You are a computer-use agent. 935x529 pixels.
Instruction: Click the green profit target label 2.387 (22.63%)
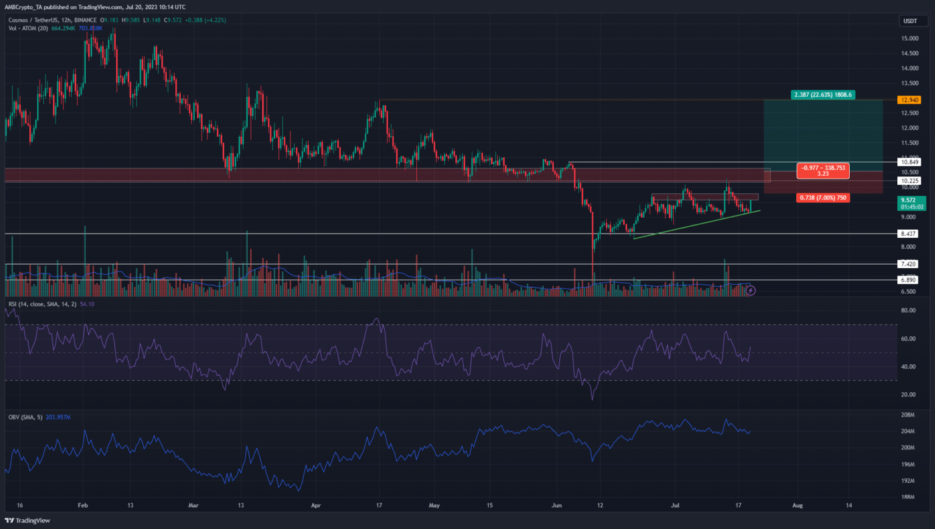(822, 95)
